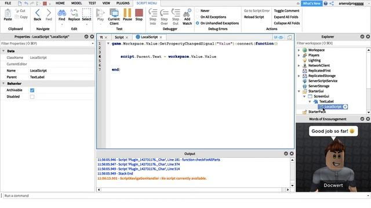This screenshot has height=208, width=371.
Task: Click the Select tool
Action: pyautogui.click(x=86, y=14)
